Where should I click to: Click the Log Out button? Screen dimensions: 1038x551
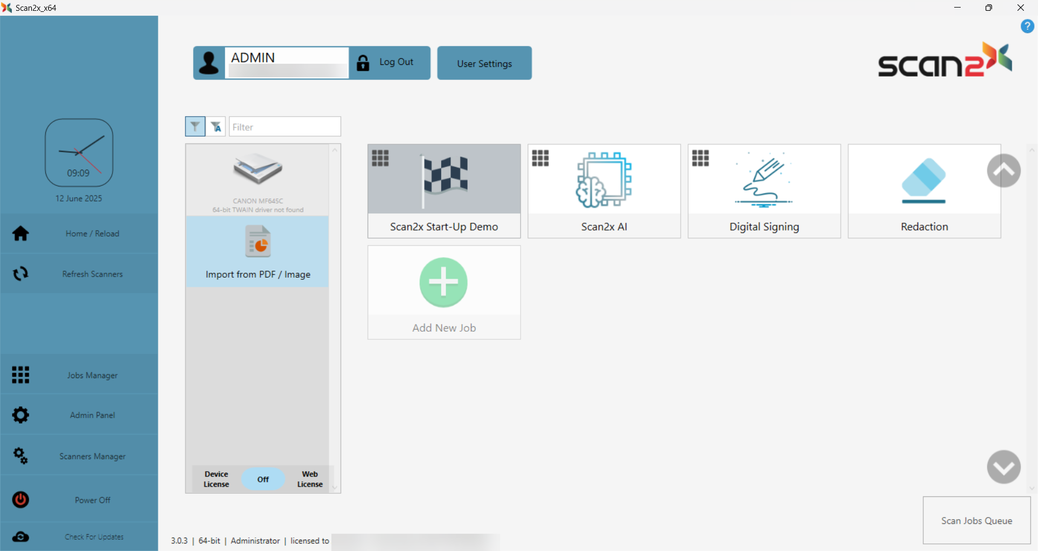click(390, 63)
